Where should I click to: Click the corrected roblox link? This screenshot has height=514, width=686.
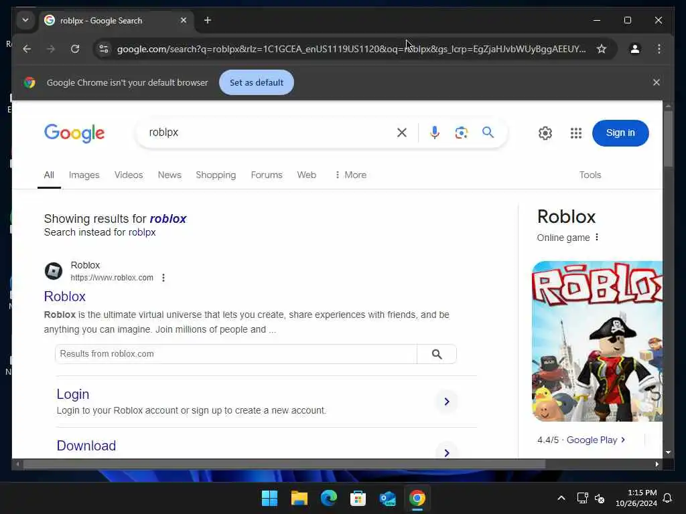tap(168, 219)
